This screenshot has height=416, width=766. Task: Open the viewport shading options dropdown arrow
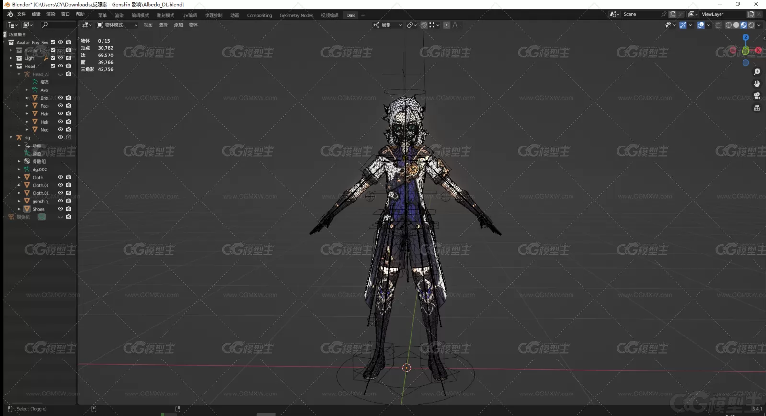click(x=759, y=25)
